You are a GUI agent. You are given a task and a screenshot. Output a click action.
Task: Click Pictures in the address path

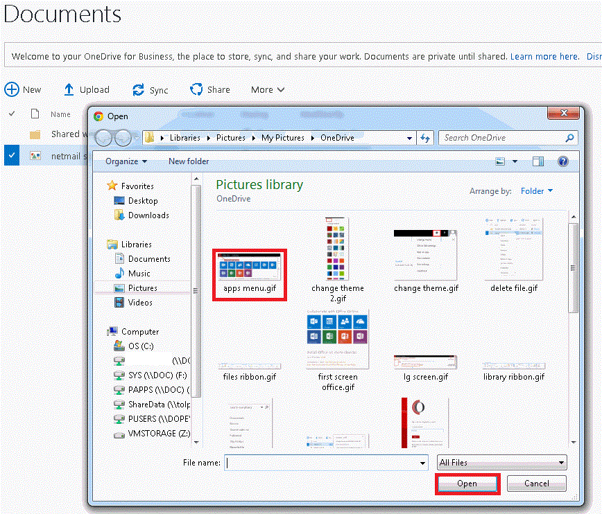pos(231,138)
